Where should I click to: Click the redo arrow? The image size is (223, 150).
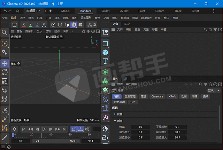pyautogui.click(x=10, y=11)
